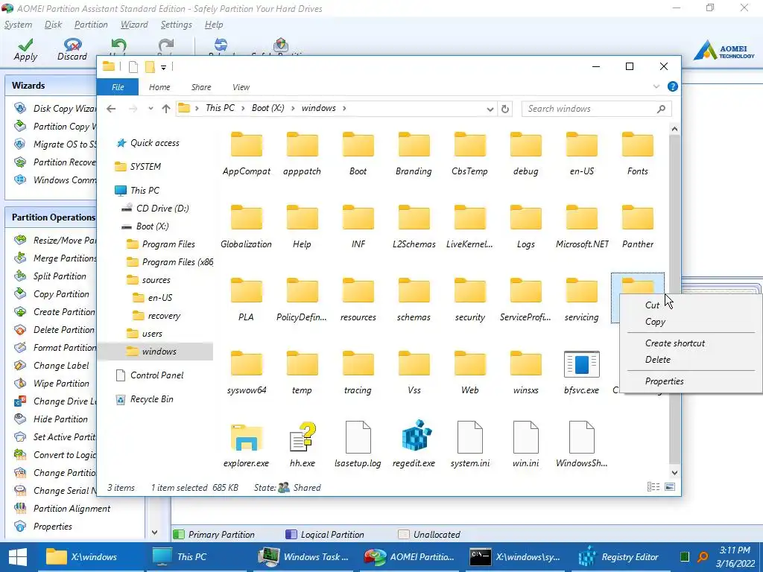Click the Partition Recovery wizard icon
This screenshot has height=572, width=763.
point(20,162)
